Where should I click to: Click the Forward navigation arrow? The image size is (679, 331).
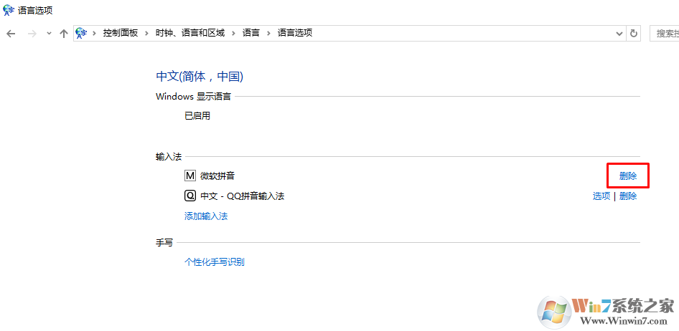click(x=32, y=33)
